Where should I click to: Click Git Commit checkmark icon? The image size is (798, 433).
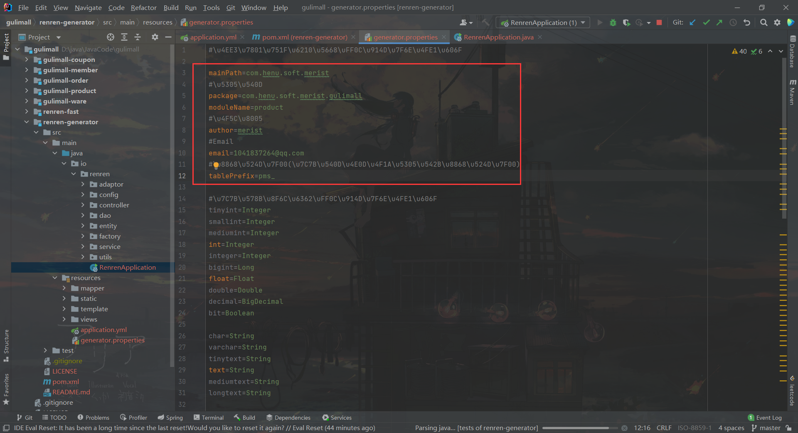tap(706, 22)
